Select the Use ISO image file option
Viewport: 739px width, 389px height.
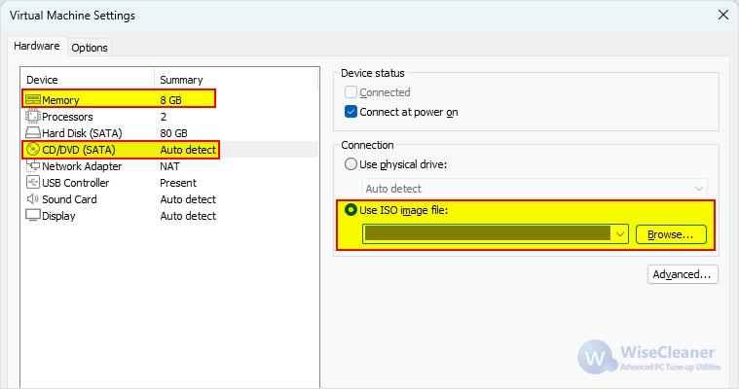pyautogui.click(x=351, y=209)
